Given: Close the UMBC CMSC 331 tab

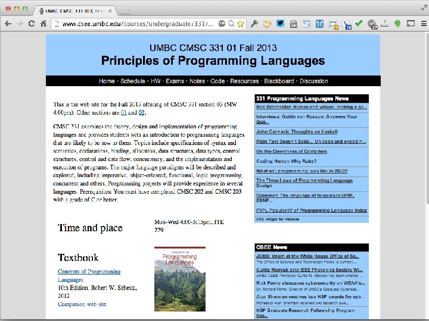Looking at the screenshot, I should (110, 11).
